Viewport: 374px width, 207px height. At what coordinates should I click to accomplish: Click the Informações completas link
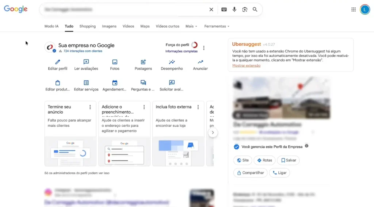point(182,51)
